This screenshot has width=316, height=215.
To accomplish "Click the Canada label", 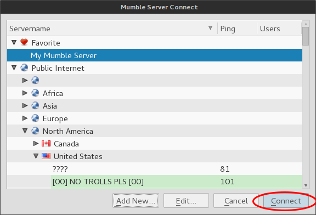I will (x=66, y=144).
